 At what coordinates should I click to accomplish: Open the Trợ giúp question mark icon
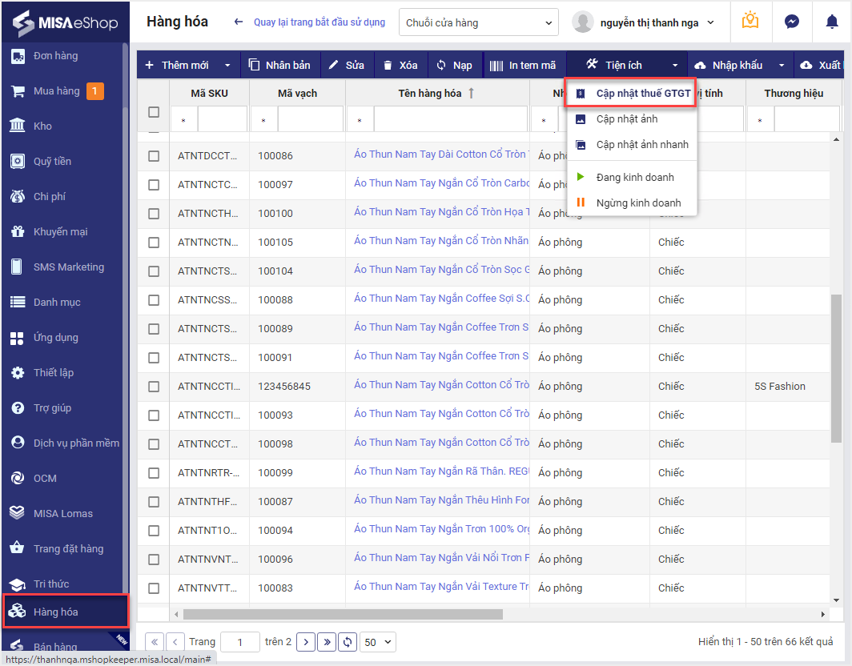tap(18, 408)
